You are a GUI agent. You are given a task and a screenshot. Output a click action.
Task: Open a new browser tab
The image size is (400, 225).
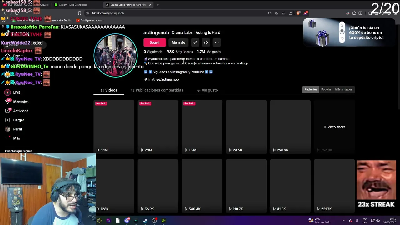click(158, 5)
